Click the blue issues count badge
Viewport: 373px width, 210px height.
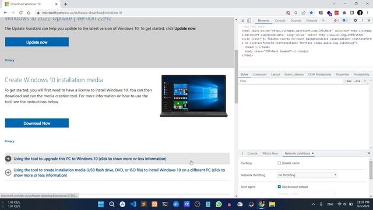(345, 20)
